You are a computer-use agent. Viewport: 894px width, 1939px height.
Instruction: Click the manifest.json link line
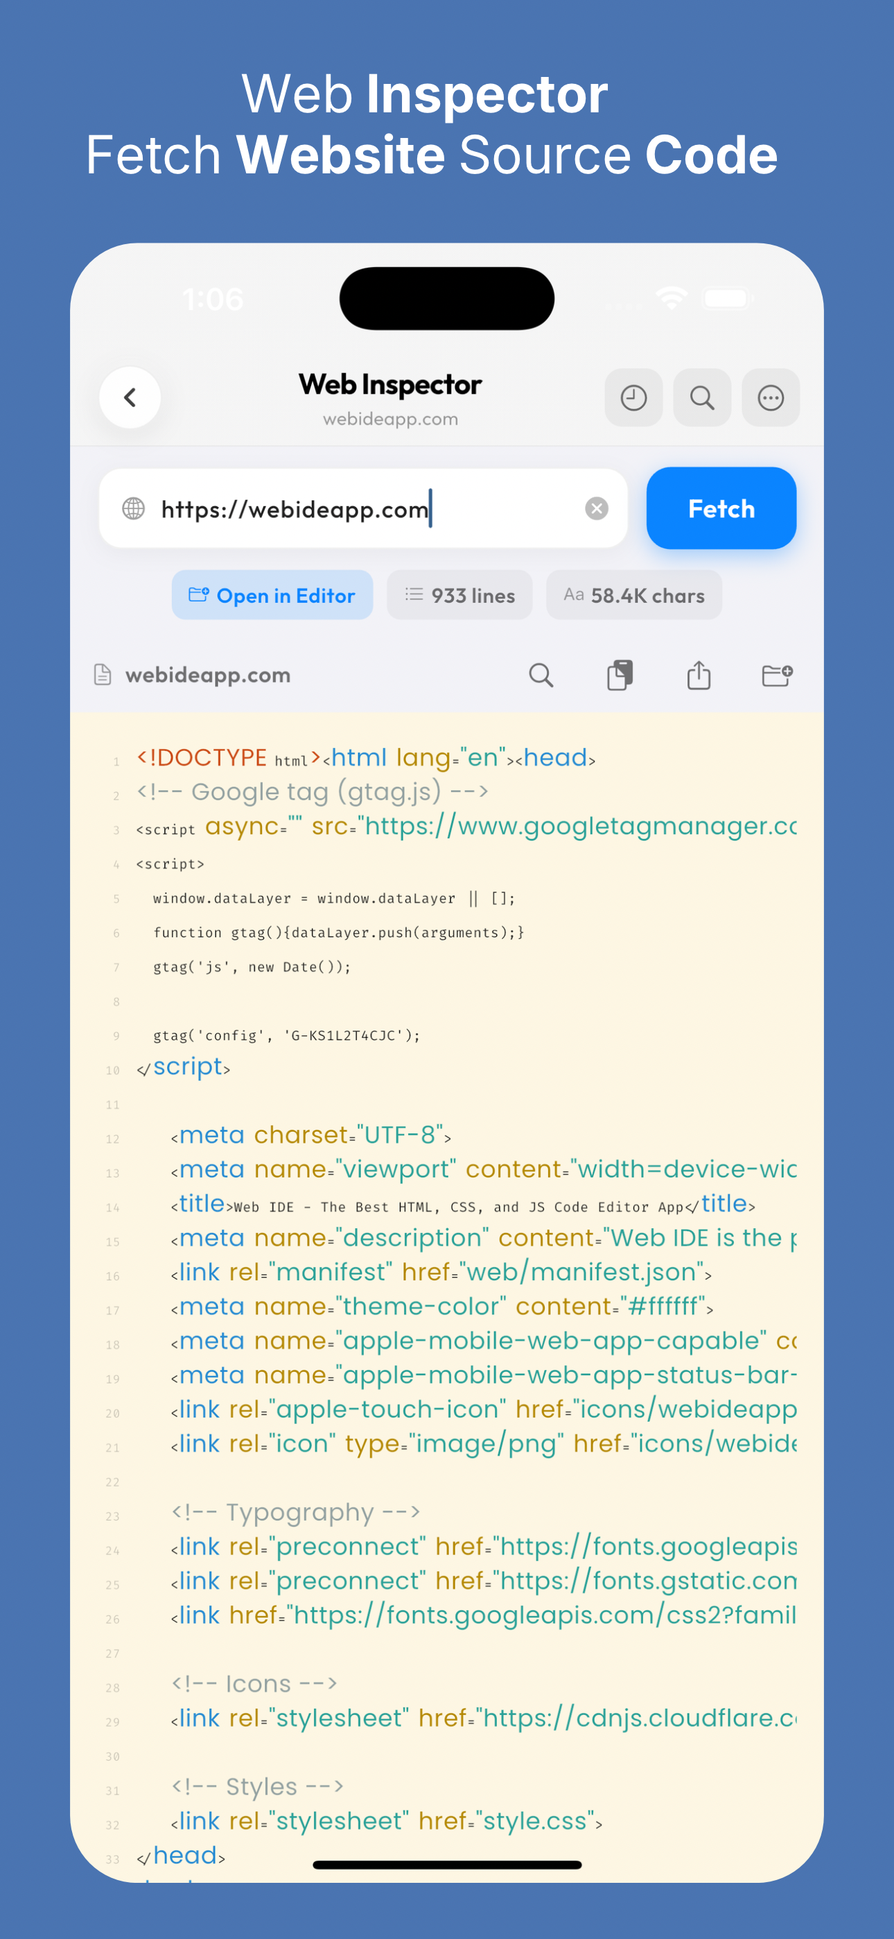(x=441, y=1273)
